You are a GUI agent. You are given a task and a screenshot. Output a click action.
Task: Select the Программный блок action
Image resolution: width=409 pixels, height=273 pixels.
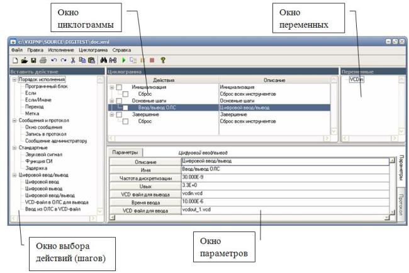(x=47, y=86)
